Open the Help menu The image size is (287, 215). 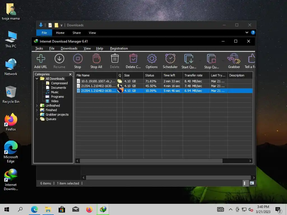tap(99, 48)
